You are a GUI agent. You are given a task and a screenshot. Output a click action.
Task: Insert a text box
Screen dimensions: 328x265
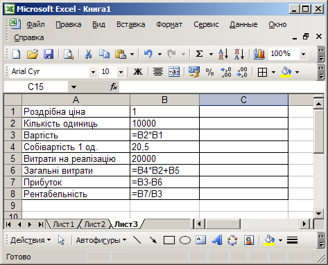(201, 240)
